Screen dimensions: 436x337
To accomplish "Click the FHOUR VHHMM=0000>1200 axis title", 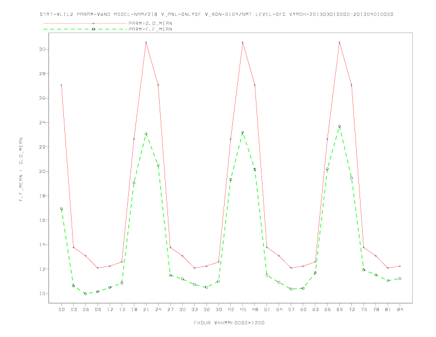I will coord(229,323).
